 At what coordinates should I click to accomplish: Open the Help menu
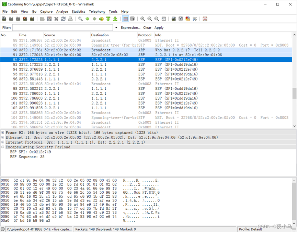point(125,12)
